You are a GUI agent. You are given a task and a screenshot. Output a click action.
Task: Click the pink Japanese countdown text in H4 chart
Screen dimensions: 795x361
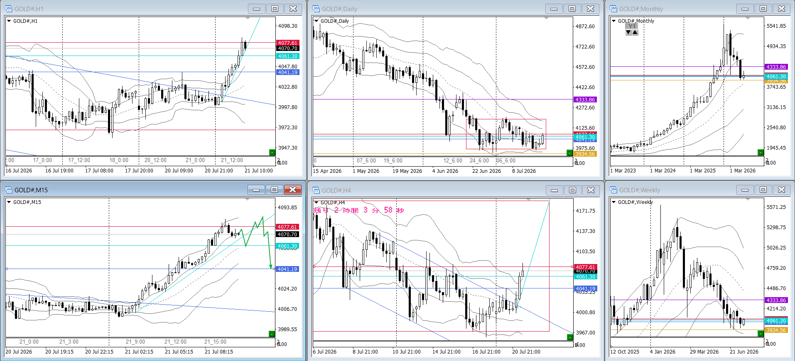click(x=359, y=210)
